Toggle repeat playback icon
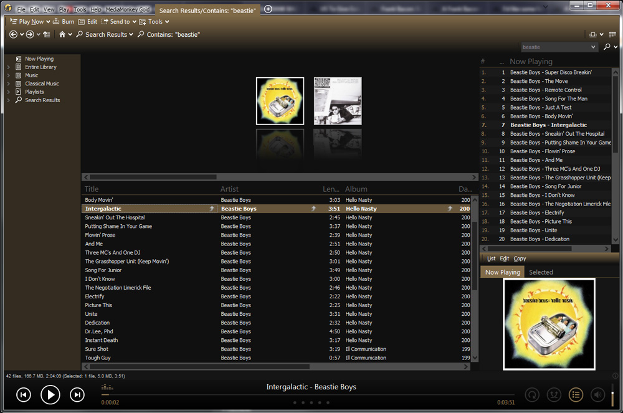 533,395
